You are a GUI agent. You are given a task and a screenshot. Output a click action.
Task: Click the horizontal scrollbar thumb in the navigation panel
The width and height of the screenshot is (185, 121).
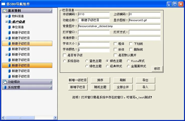(20, 118)
